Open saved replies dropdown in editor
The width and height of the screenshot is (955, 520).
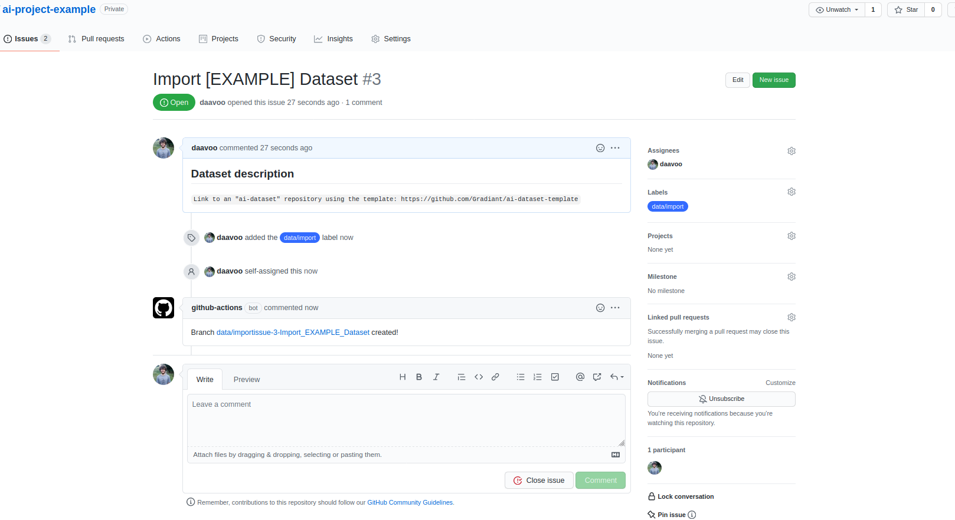617,377
